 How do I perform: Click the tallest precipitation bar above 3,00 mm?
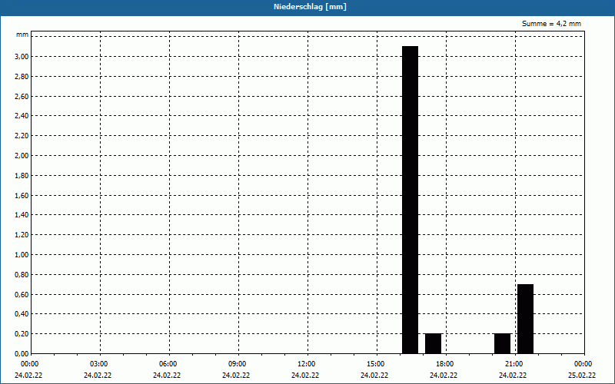pos(411,200)
